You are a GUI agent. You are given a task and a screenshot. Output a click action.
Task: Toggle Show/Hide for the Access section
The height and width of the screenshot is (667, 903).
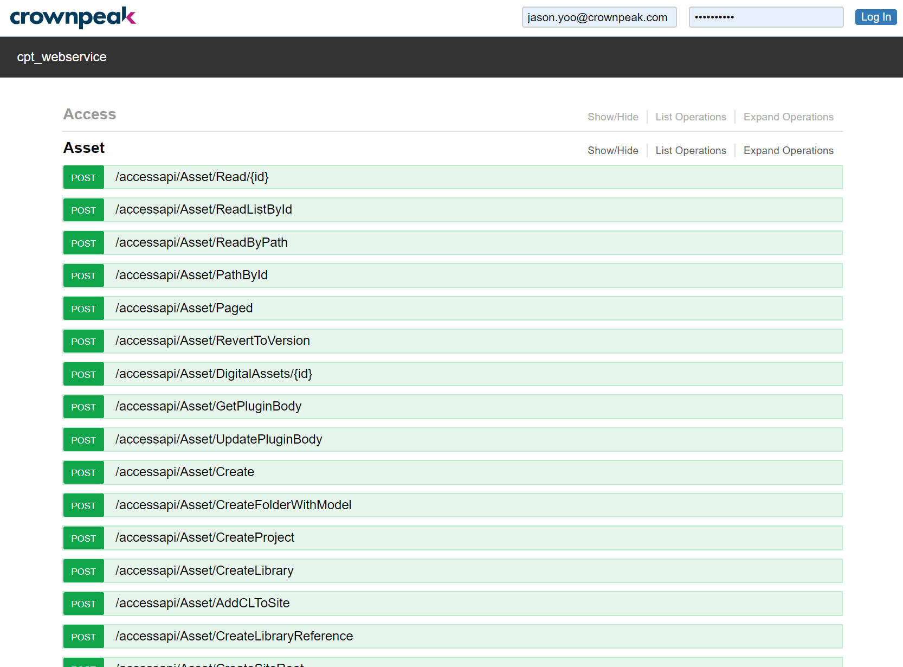click(x=613, y=117)
